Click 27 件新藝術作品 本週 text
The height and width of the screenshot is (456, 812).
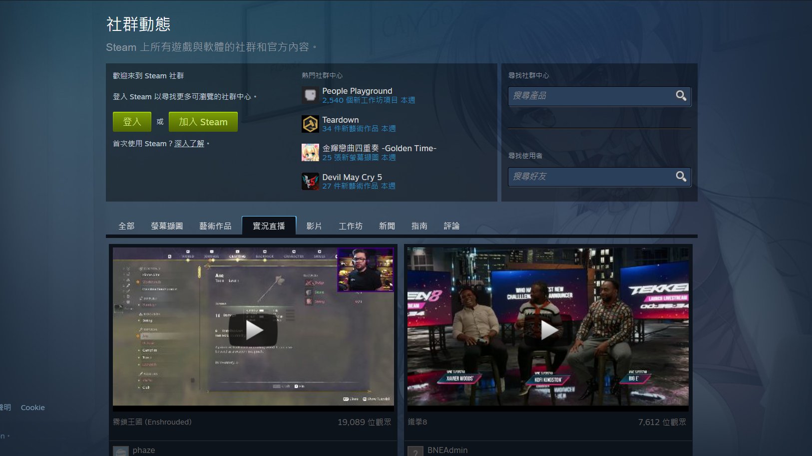[359, 186]
